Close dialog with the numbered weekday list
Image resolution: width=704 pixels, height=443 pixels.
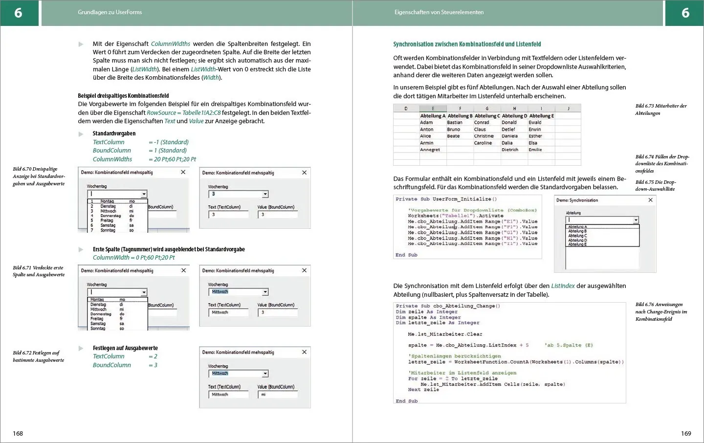tap(183, 172)
